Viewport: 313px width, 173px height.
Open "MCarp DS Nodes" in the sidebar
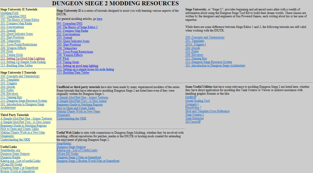click(x=11, y=164)
